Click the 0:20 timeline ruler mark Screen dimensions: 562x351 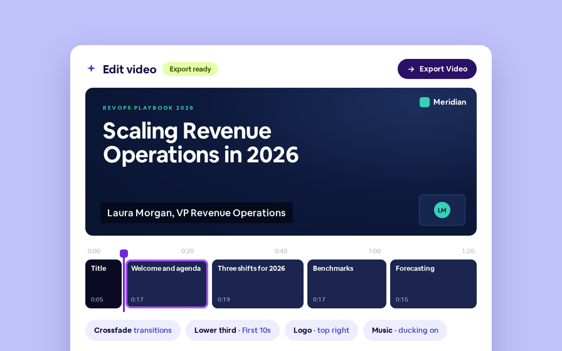pyautogui.click(x=188, y=251)
